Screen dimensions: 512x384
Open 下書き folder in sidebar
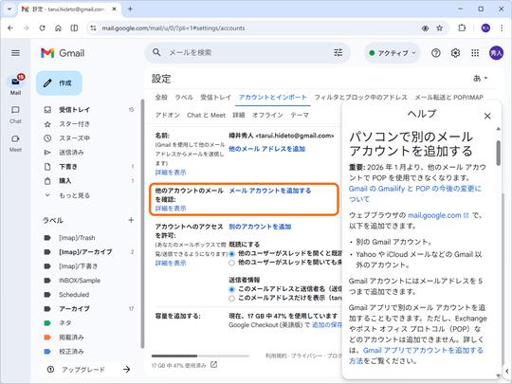tap(88, 167)
